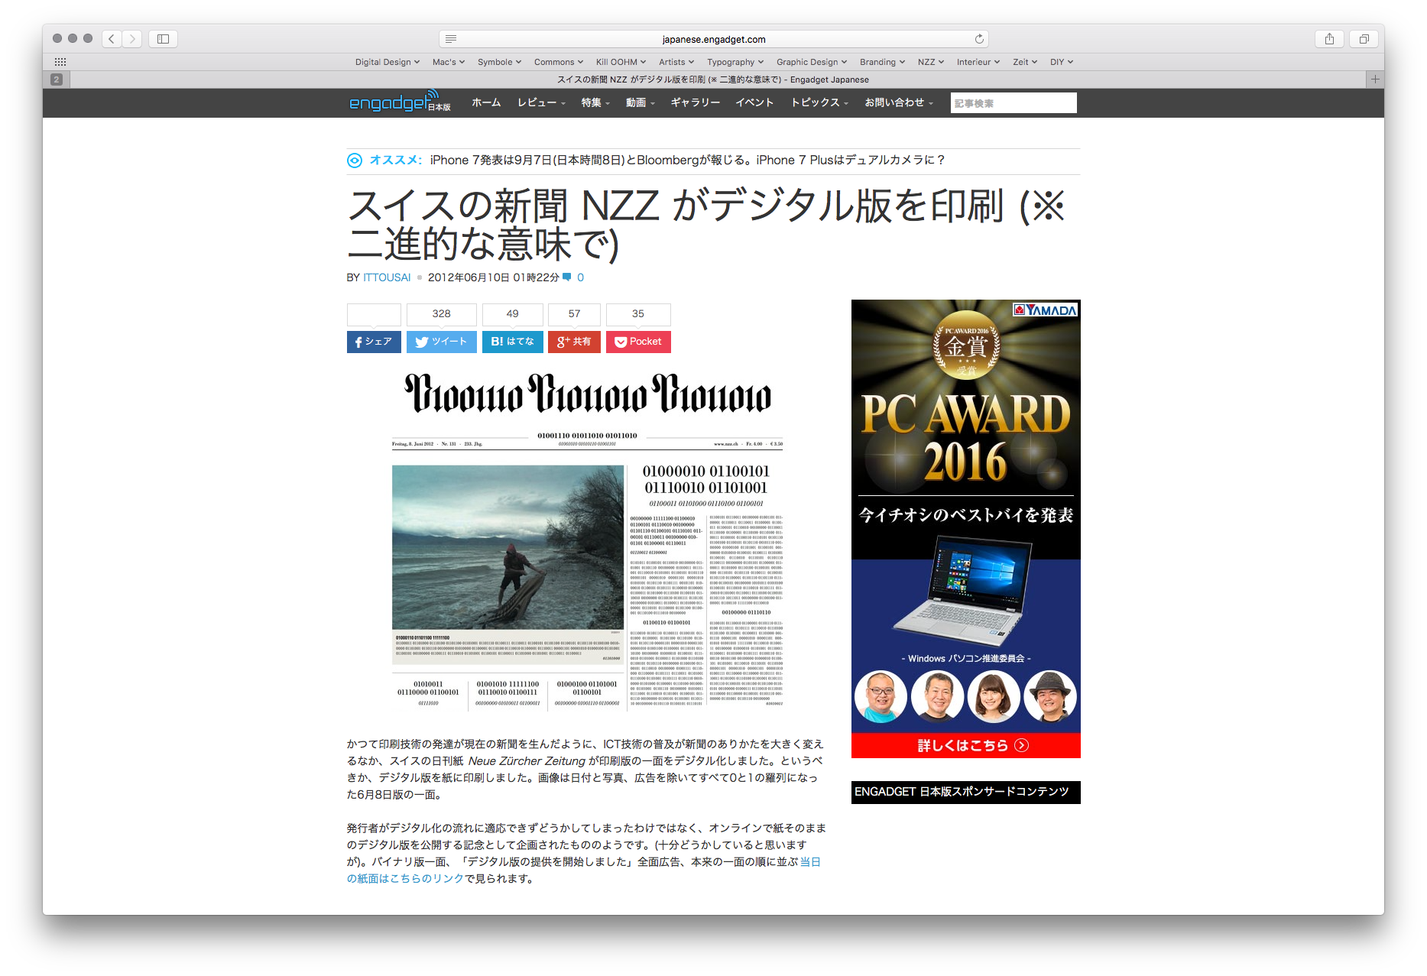This screenshot has height=976, width=1427.
Task: Open Commons bookmarks folder
Action: point(559,62)
